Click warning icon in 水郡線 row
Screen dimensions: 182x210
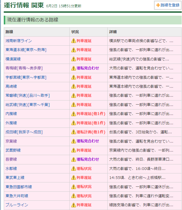pos(73,169)
